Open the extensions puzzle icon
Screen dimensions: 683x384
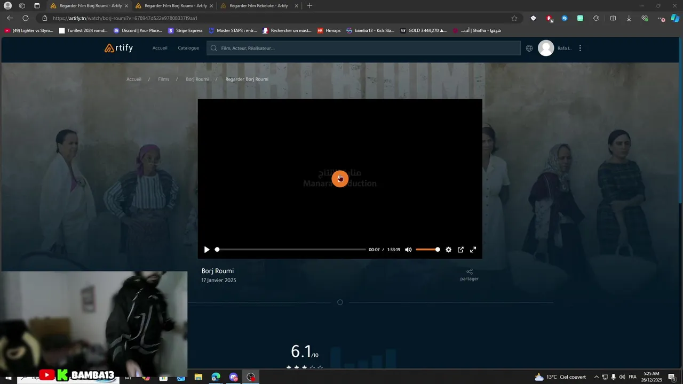click(596, 18)
